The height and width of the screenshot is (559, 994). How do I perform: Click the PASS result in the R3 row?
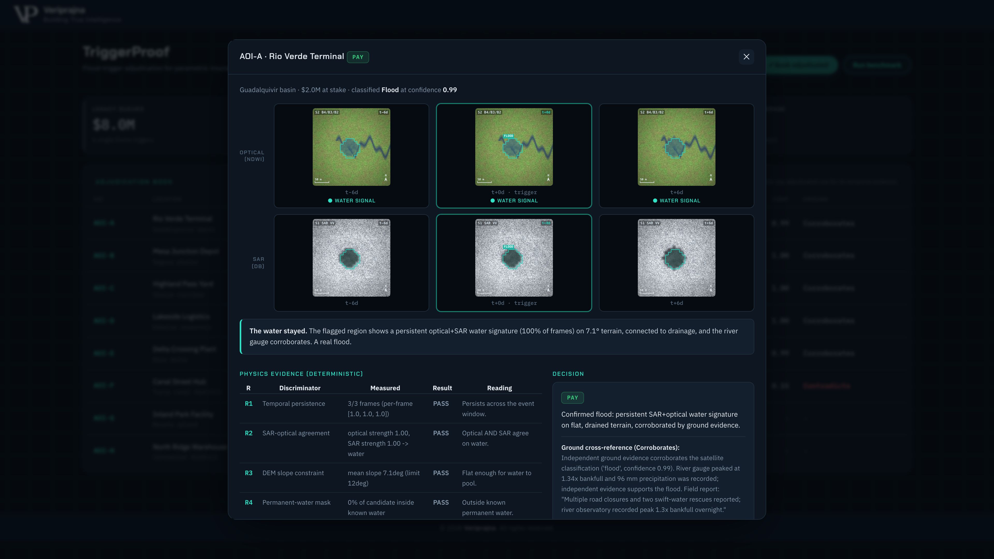[x=441, y=473]
